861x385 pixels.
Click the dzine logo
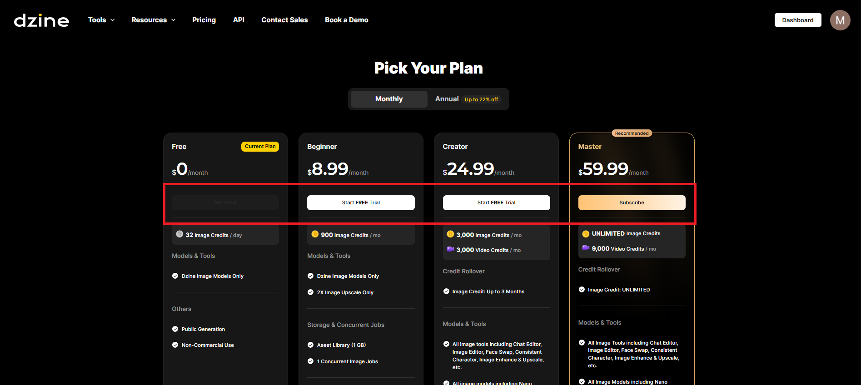tap(41, 20)
